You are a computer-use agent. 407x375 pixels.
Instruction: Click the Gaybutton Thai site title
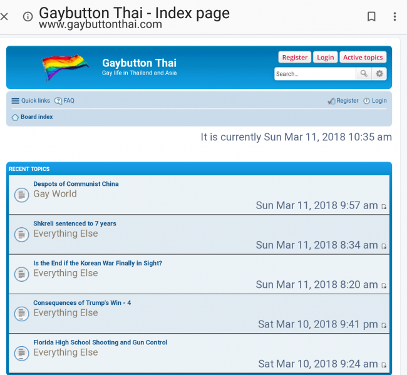tap(139, 63)
